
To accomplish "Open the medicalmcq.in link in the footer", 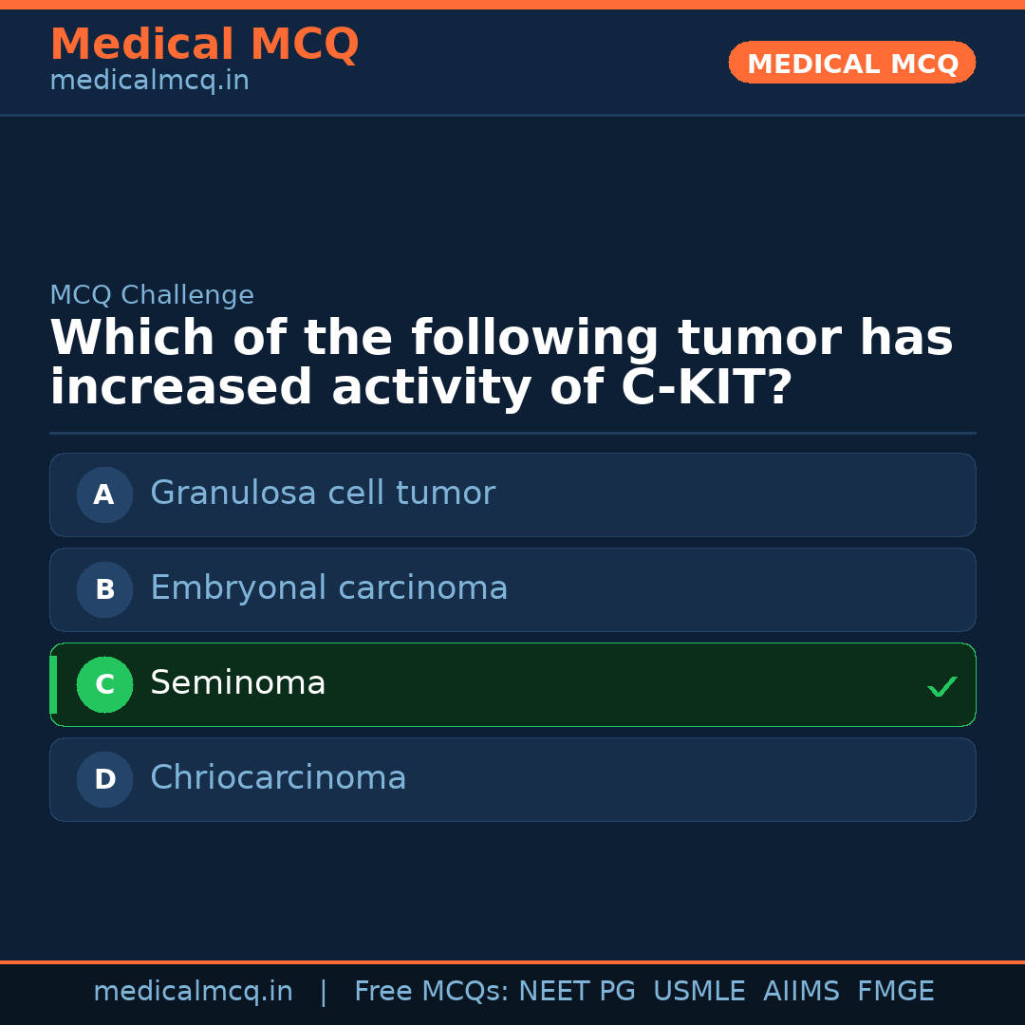I will click(193, 992).
